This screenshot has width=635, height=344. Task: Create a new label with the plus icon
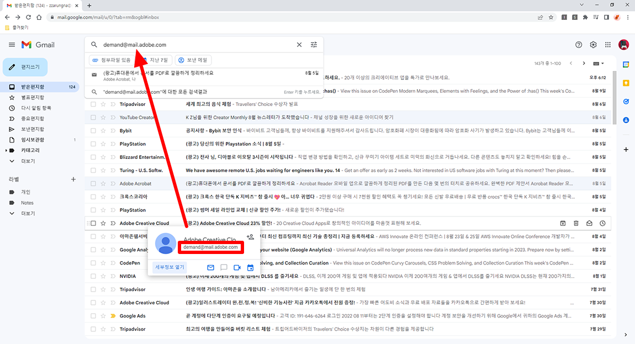click(x=73, y=179)
